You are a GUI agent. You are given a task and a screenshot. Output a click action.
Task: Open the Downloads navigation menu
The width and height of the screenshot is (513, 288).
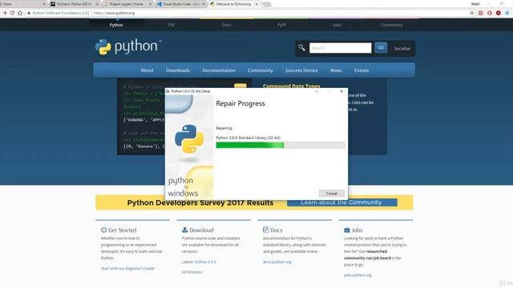178,70
